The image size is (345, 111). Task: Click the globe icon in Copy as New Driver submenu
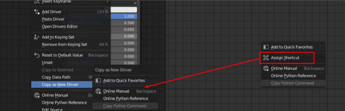(98, 91)
